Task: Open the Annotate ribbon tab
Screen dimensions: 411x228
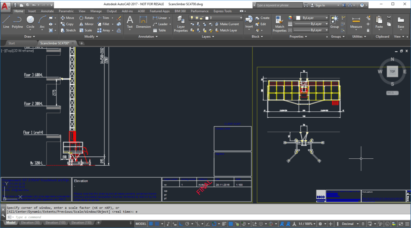Action: coord(47,11)
